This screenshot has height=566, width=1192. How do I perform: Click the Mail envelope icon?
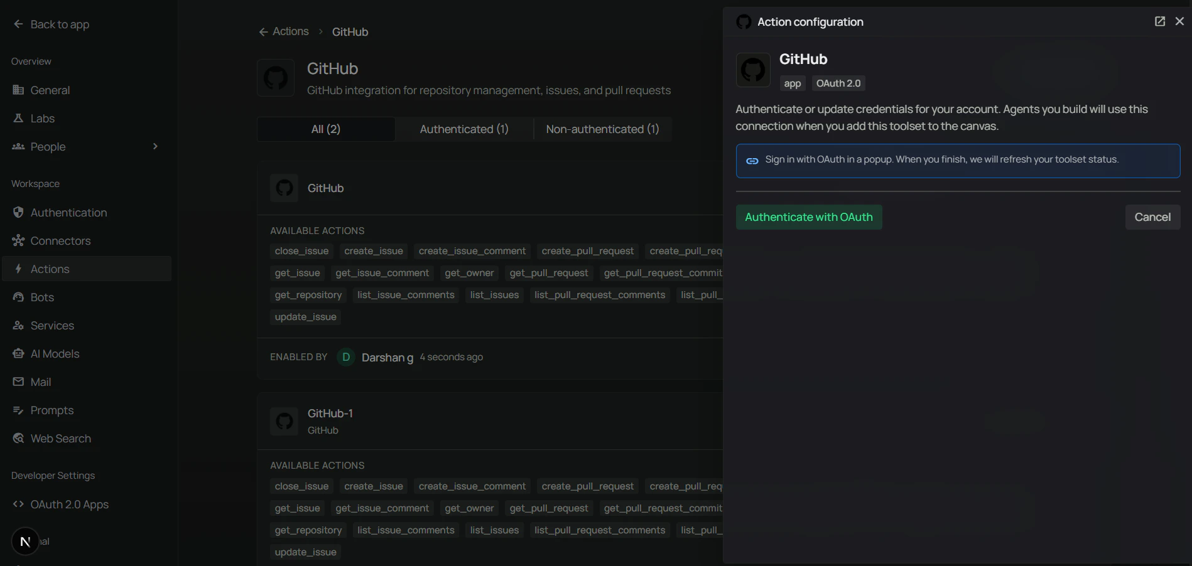pos(18,382)
